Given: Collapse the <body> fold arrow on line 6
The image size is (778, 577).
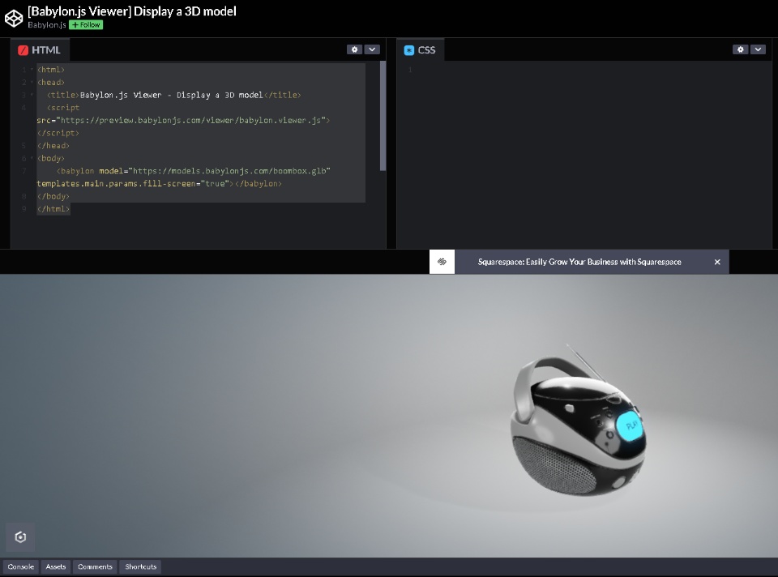Looking at the screenshot, I should [32, 158].
